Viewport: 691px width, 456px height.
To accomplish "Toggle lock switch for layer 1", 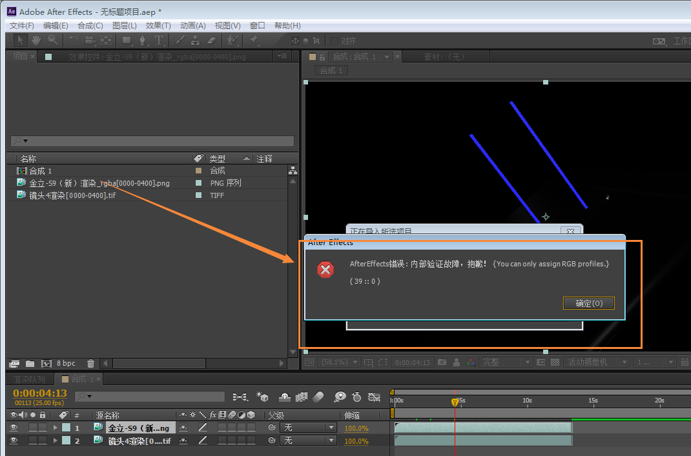I will (x=43, y=428).
